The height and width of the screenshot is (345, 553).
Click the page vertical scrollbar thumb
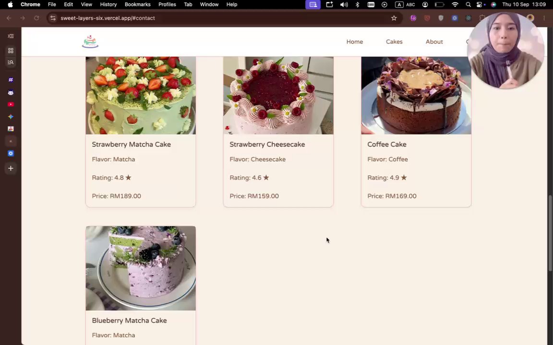[550, 233]
